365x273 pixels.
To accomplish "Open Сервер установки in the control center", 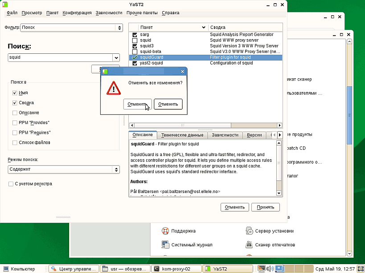I will tap(270, 231).
